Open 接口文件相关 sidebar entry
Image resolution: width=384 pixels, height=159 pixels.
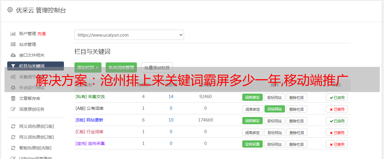click(32, 55)
